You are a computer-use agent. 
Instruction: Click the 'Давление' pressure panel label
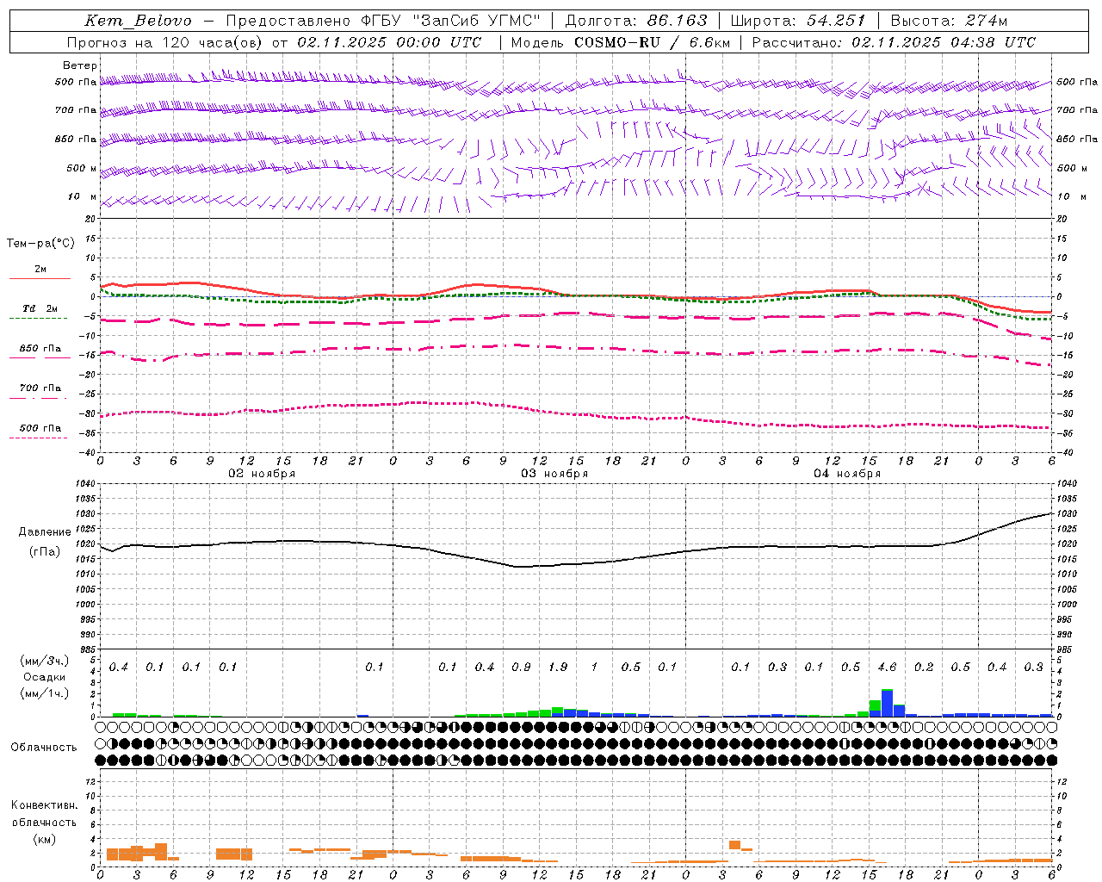pyautogui.click(x=45, y=532)
